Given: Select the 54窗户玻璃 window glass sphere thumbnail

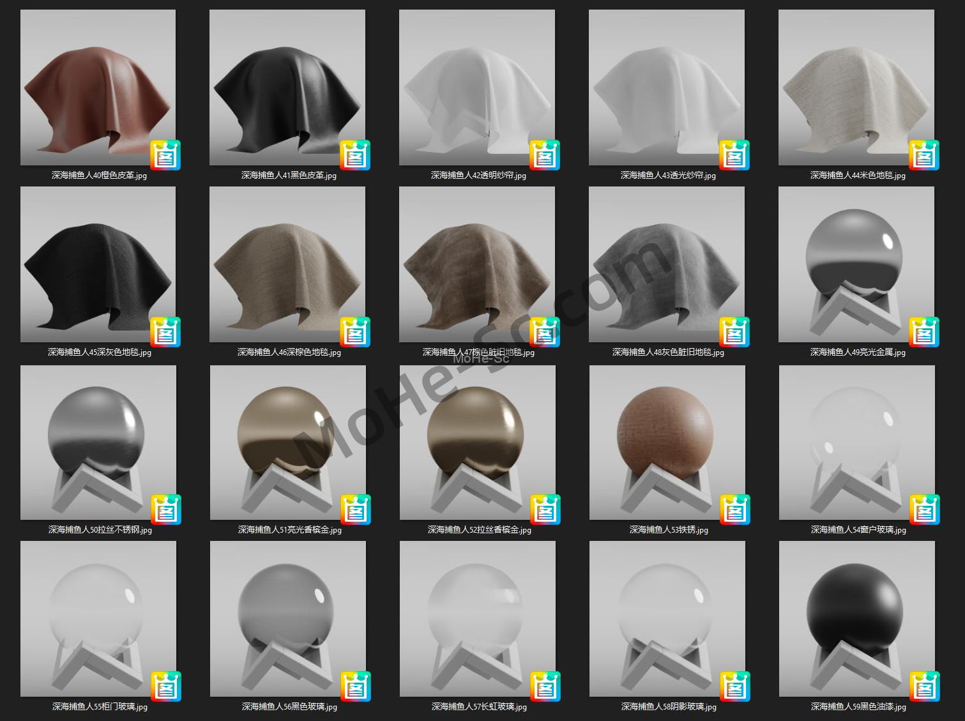Looking at the screenshot, I should pos(856,442).
